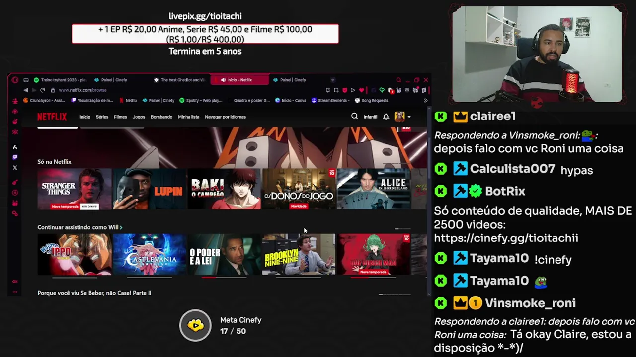The height and width of the screenshot is (357, 636).
Task: Open the Opera GX logo menu
Action: [15, 80]
